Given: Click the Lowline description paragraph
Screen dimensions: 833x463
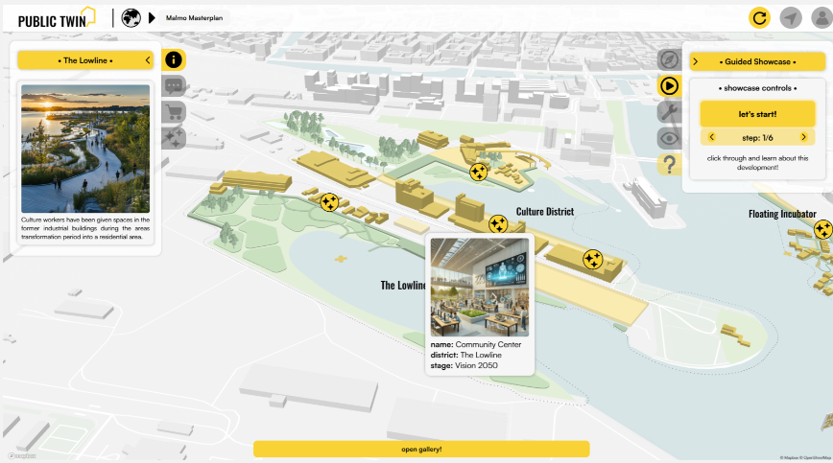Looking at the screenshot, I should pos(85,228).
